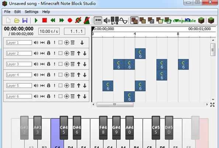This screenshot has height=148, width=219.
Task: Select the C6 note block on Layer 6 row
Action: 129,97
